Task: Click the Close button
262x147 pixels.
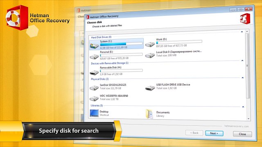Action: point(242,134)
